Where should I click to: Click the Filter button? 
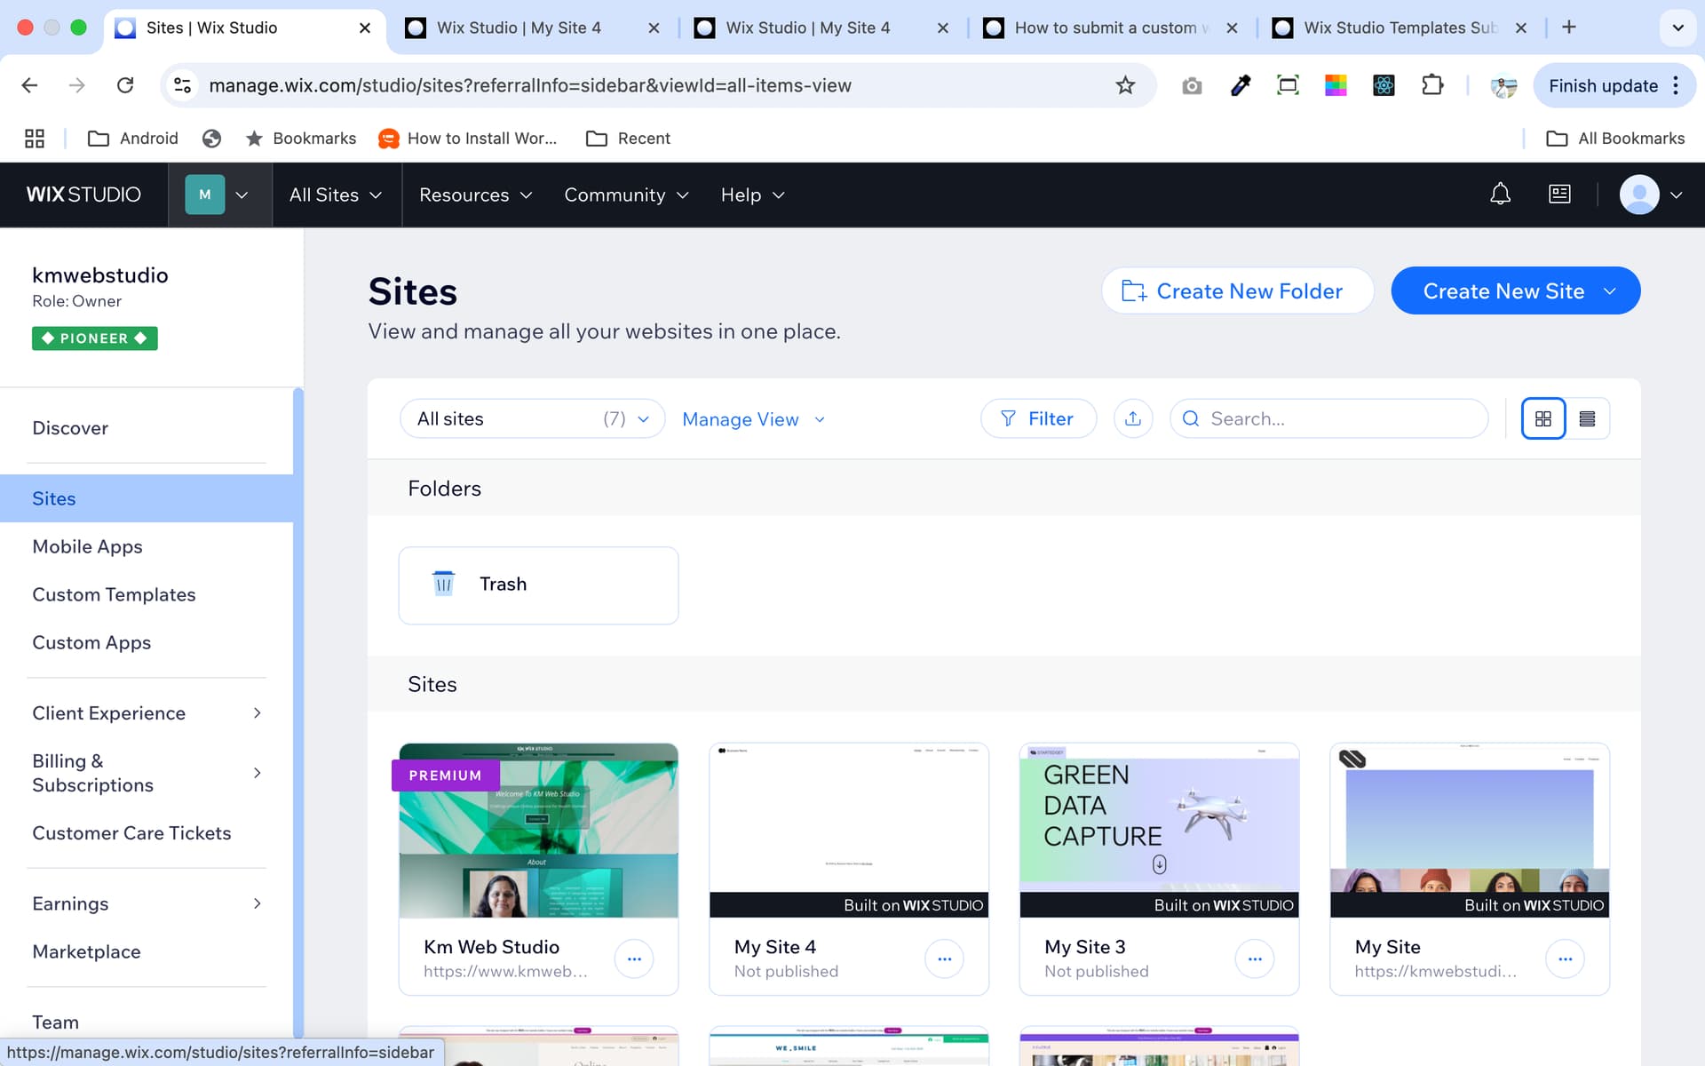[x=1037, y=418]
